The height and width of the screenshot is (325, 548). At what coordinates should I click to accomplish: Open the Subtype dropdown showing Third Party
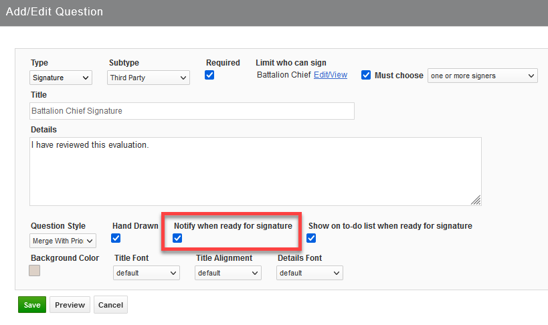click(148, 78)
